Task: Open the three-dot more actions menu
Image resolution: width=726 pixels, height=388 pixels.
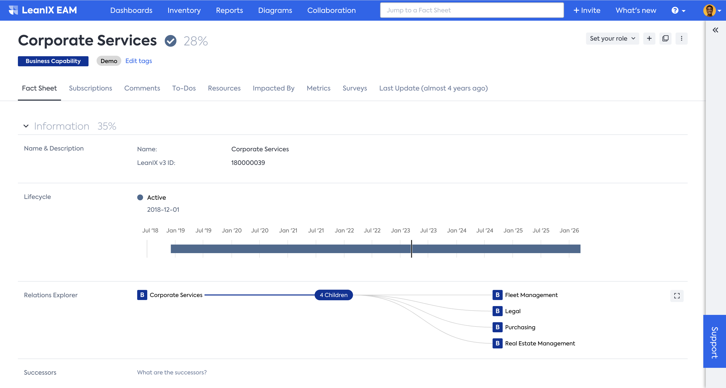Action: (x=681, y=39)
